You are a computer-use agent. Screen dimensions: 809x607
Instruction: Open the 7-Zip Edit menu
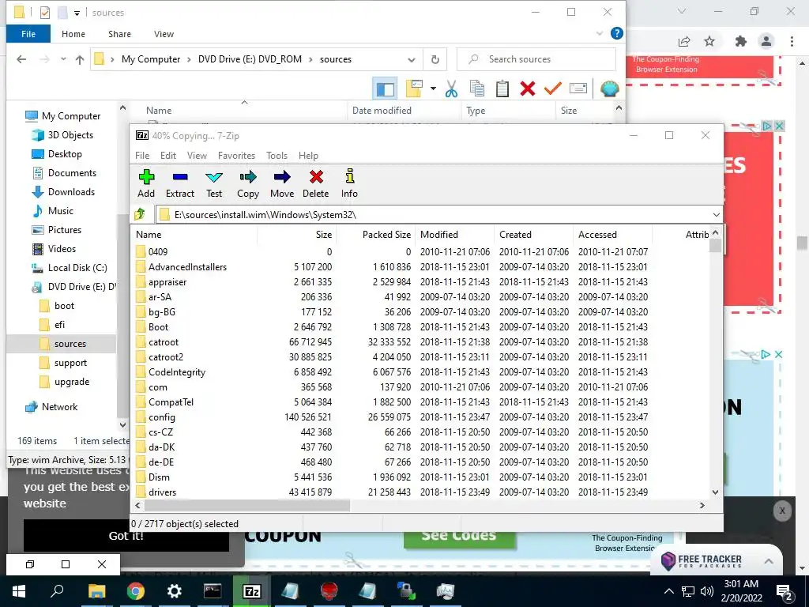point(168,156)
